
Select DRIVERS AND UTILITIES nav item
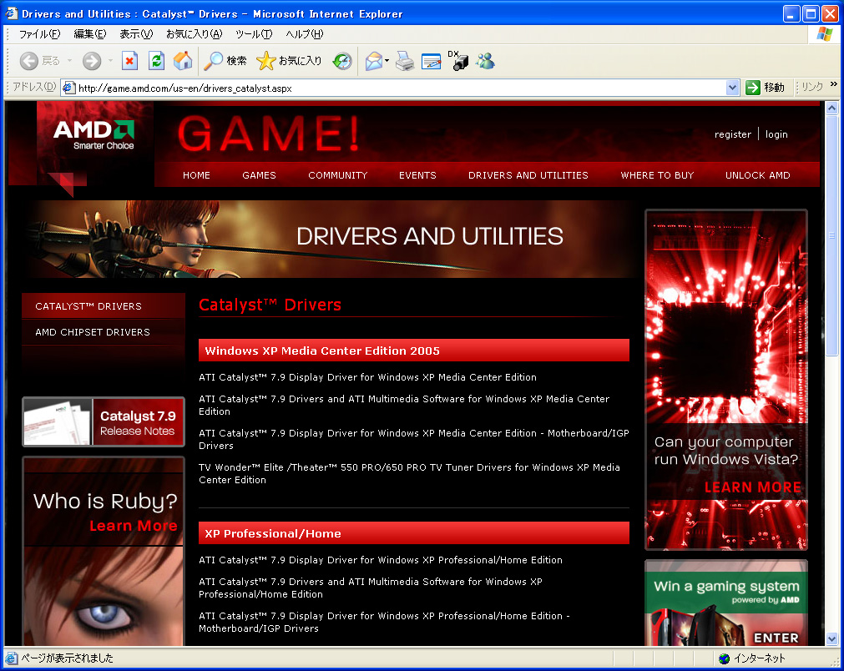[528, 175]
